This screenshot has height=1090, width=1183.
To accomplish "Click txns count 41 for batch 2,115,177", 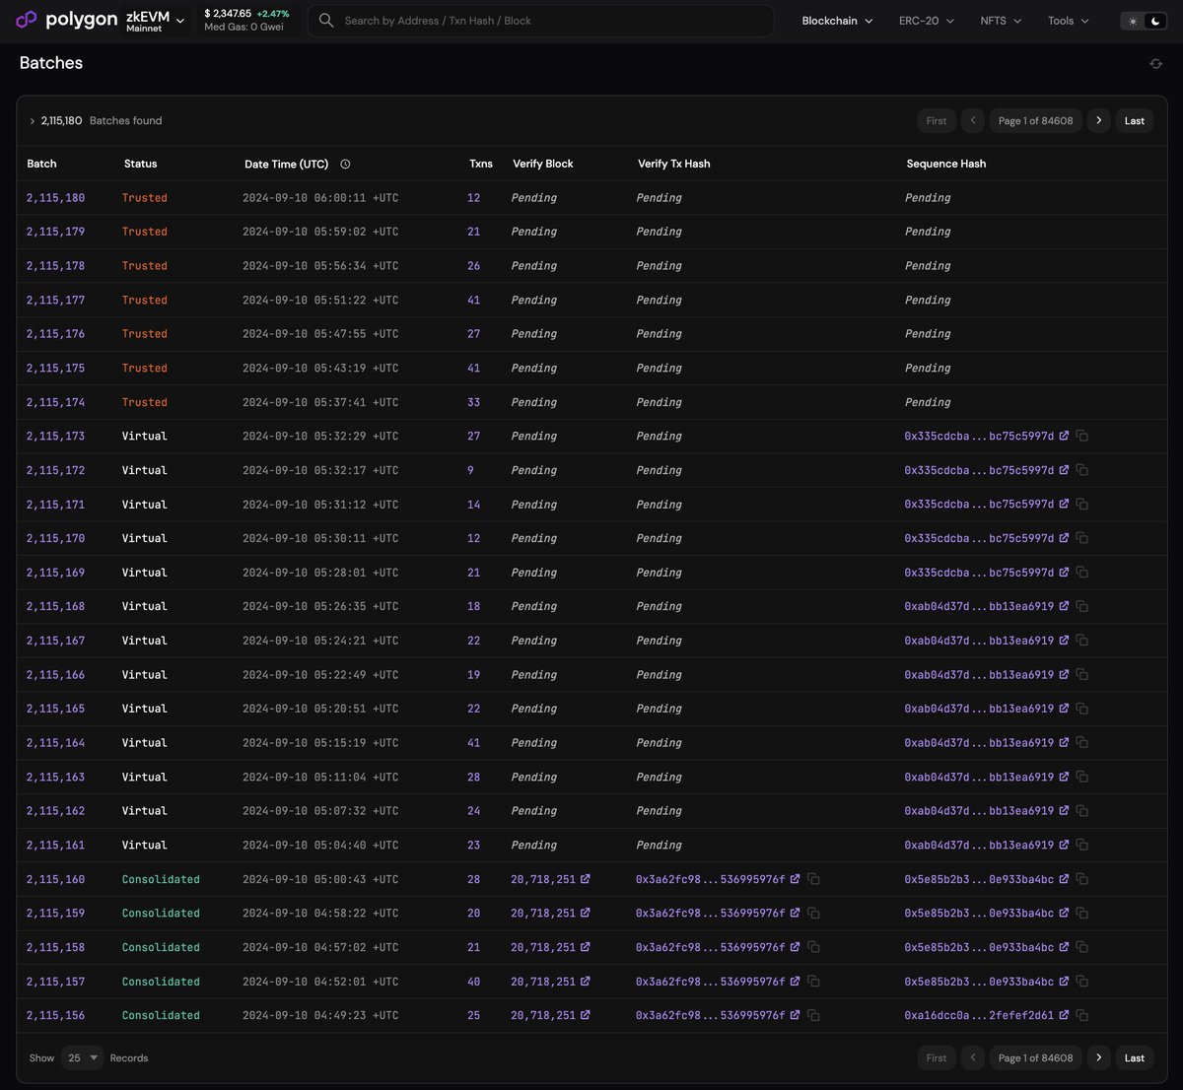I will coord(474,300).
